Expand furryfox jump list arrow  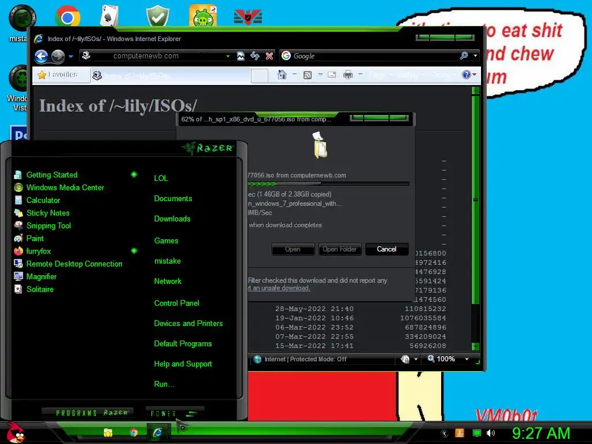pyautogui.click(x=134, y=251)
